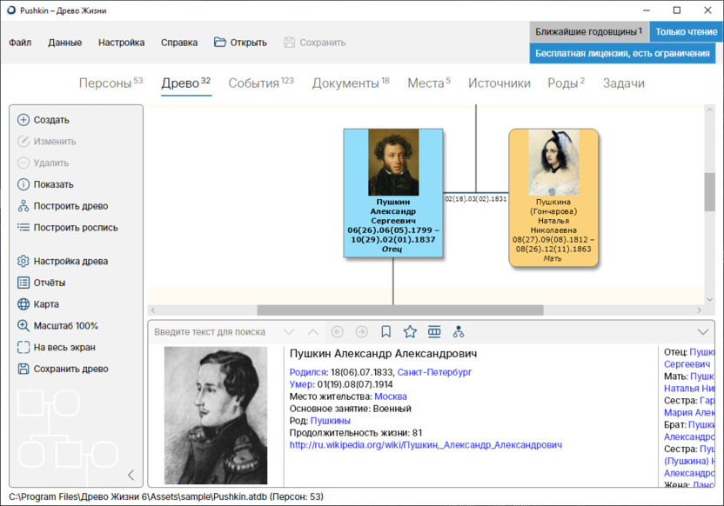Click the Основное занятие: Военный text

350,409
